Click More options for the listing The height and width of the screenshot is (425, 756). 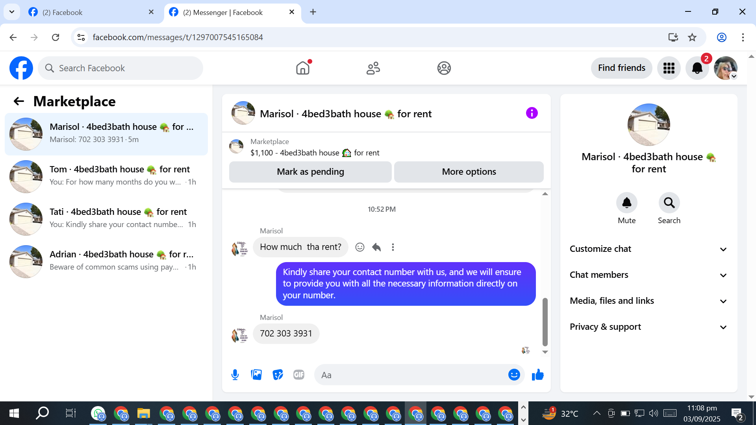pyautogui.click(x=469, y=172)
